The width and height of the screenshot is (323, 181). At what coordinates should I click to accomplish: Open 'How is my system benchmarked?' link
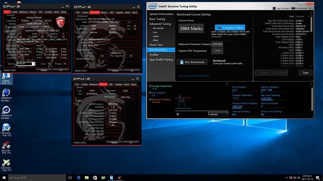[x=194, y=76]
